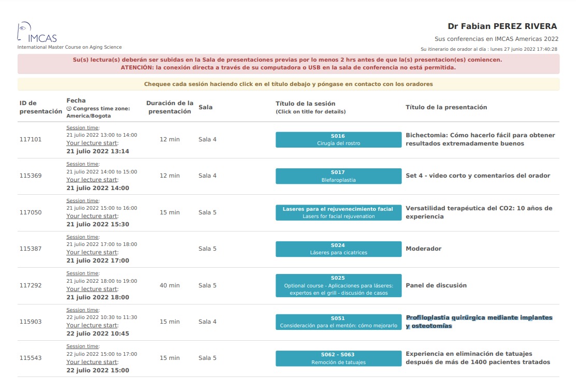Click the IMCAS logo
Image resolution: width=576 pixels, height=391 pixels.
(37, 34)
